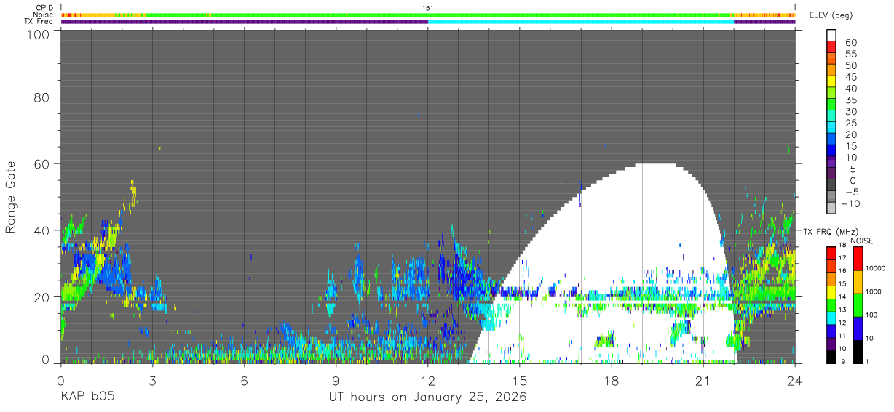Click the 'TX FRQ (MHz)' legend title

pos(830,231)
